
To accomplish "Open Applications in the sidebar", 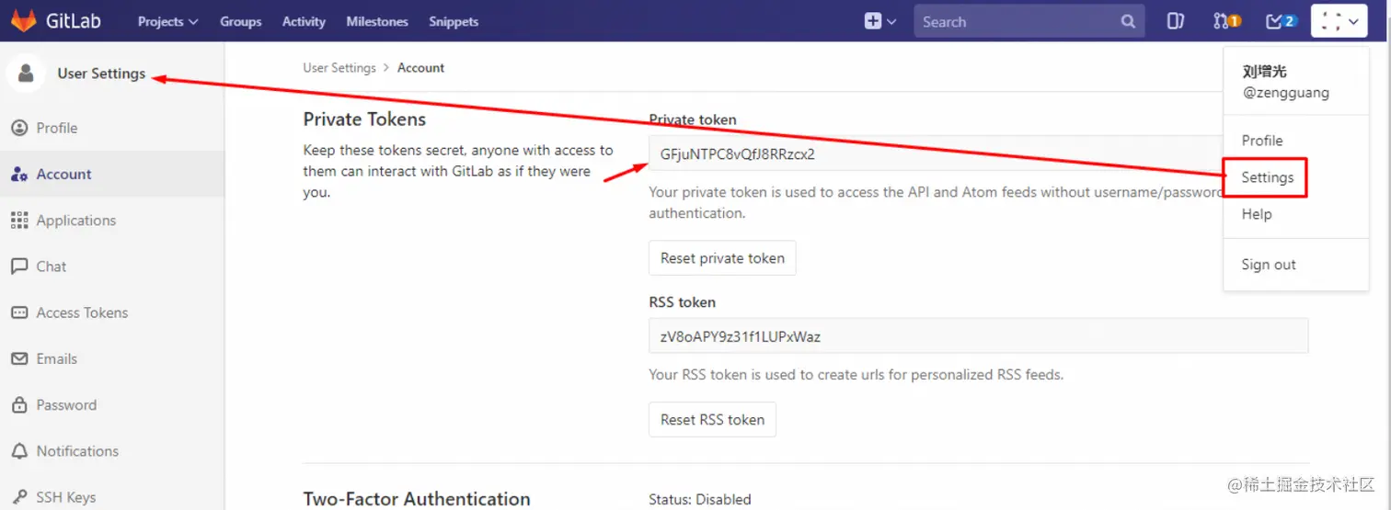I will pos(76,220).
